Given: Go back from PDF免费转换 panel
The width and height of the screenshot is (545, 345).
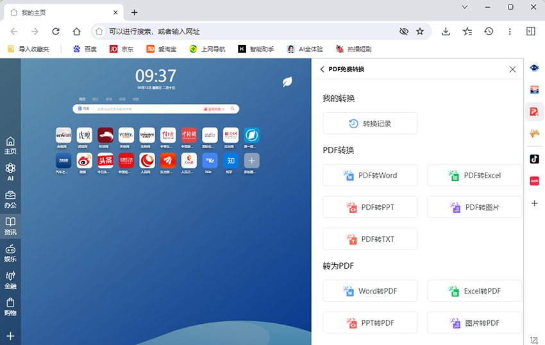Looking at the screenshot, I should pyautogui.click(x=322, y=69).
